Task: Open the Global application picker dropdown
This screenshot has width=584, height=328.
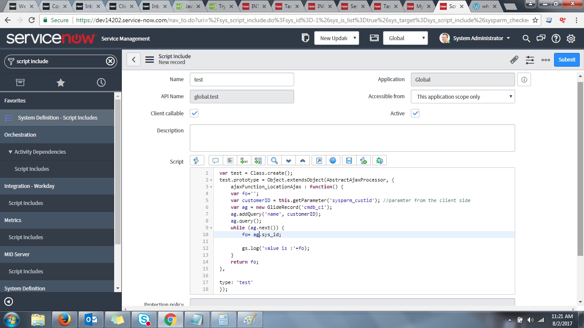Action: [x=405, y=38]
